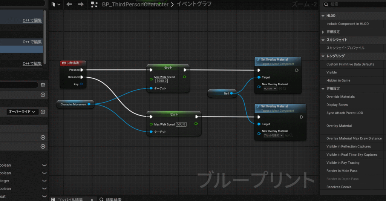The width and height of the screenshot is (386, 201).
Task: Click the float output pin on upper セット node
Action: [x=185, y=77]
